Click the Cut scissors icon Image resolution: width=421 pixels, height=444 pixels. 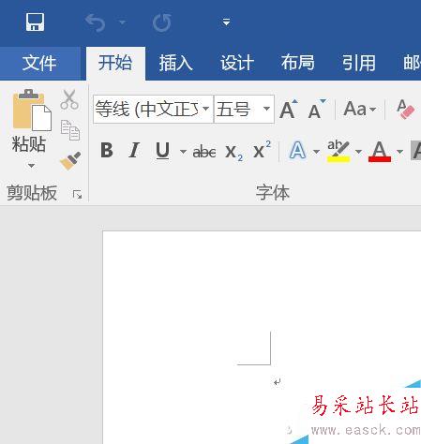coord(69,99)
